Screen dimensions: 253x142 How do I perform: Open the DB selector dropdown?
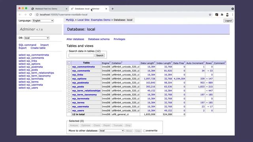pyautogui.click(x=37, y=38)
